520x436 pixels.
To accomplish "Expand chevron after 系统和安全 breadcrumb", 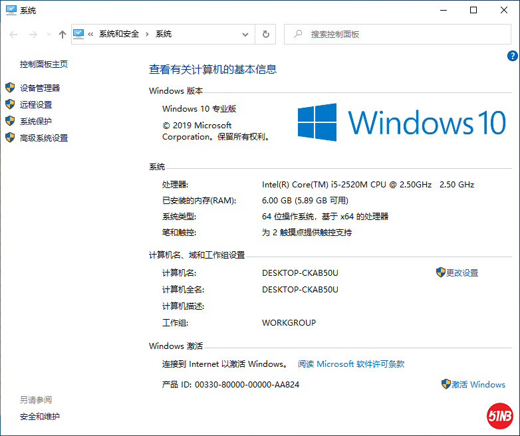I will point(147,34).
